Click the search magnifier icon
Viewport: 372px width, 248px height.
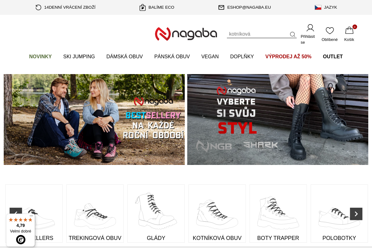tap(293, 34)
